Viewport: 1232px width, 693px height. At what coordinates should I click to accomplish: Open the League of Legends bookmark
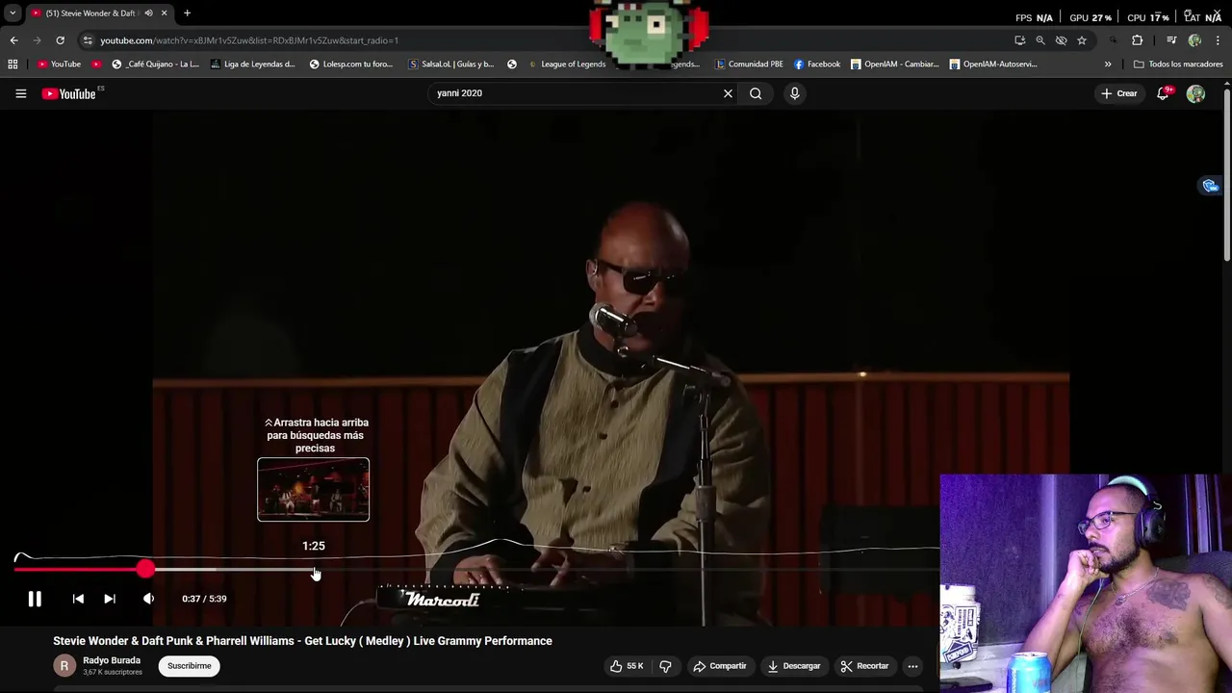[568, 64]
